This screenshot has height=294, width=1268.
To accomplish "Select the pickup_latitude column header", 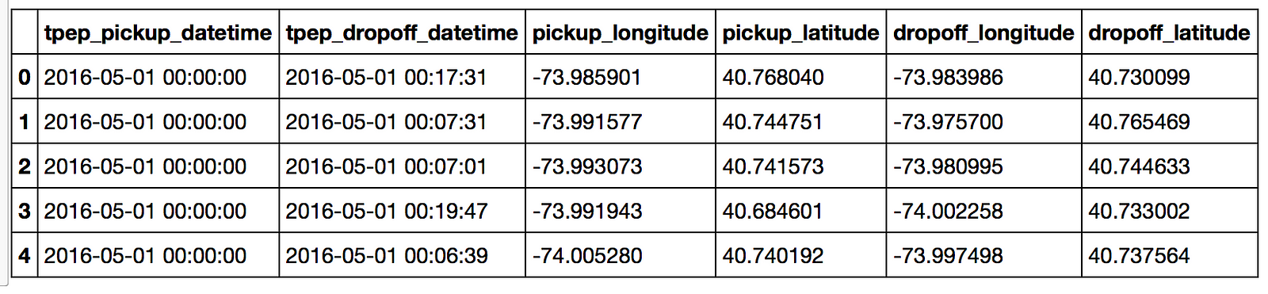I will [800, 32].
